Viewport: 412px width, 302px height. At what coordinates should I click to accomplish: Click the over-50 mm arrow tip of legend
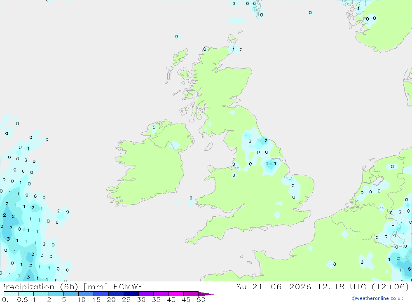[206, 294]
